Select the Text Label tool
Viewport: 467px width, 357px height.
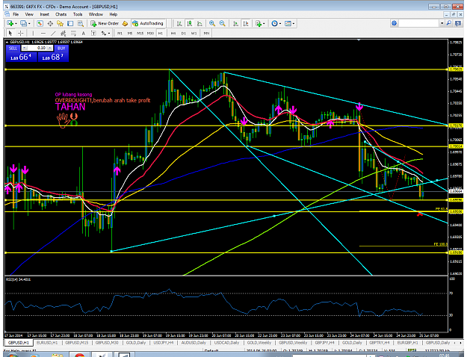pyautogui.click(x=93, y=33)
